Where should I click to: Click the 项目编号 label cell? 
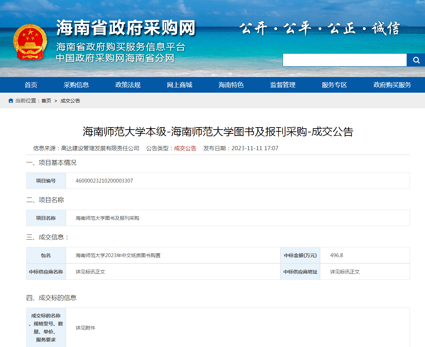point(46,181)
